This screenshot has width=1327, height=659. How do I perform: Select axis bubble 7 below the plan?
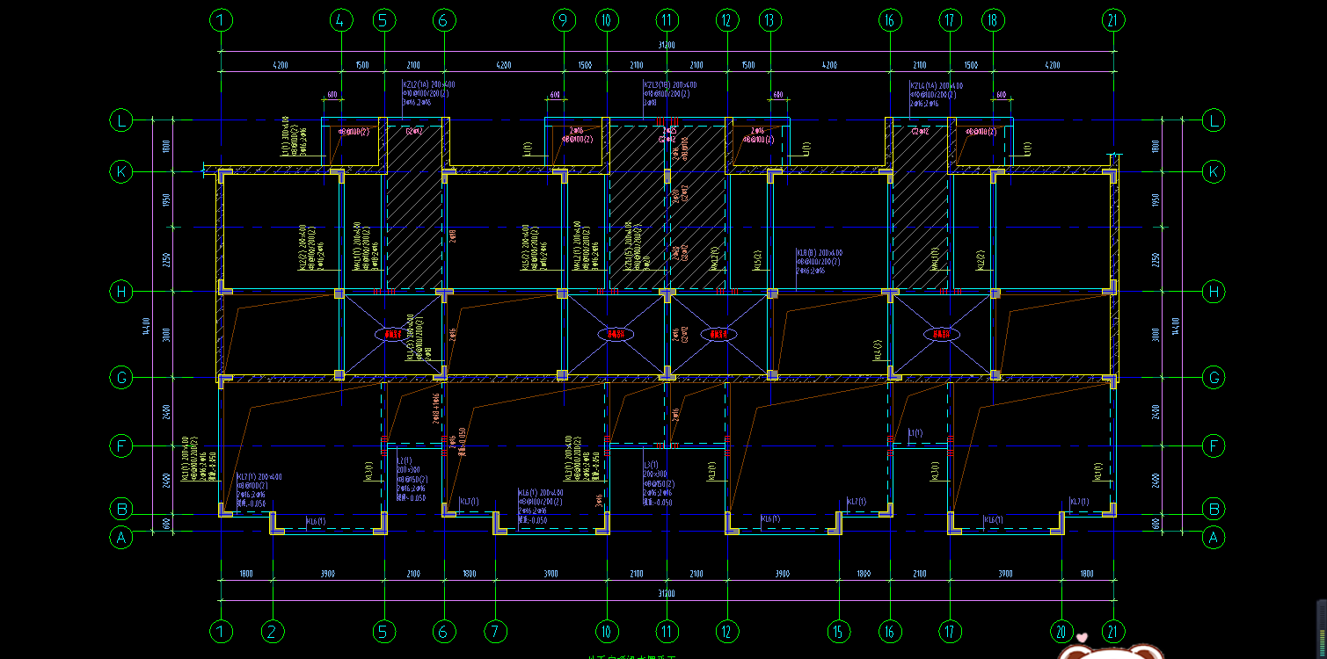[x=496, y=630]
